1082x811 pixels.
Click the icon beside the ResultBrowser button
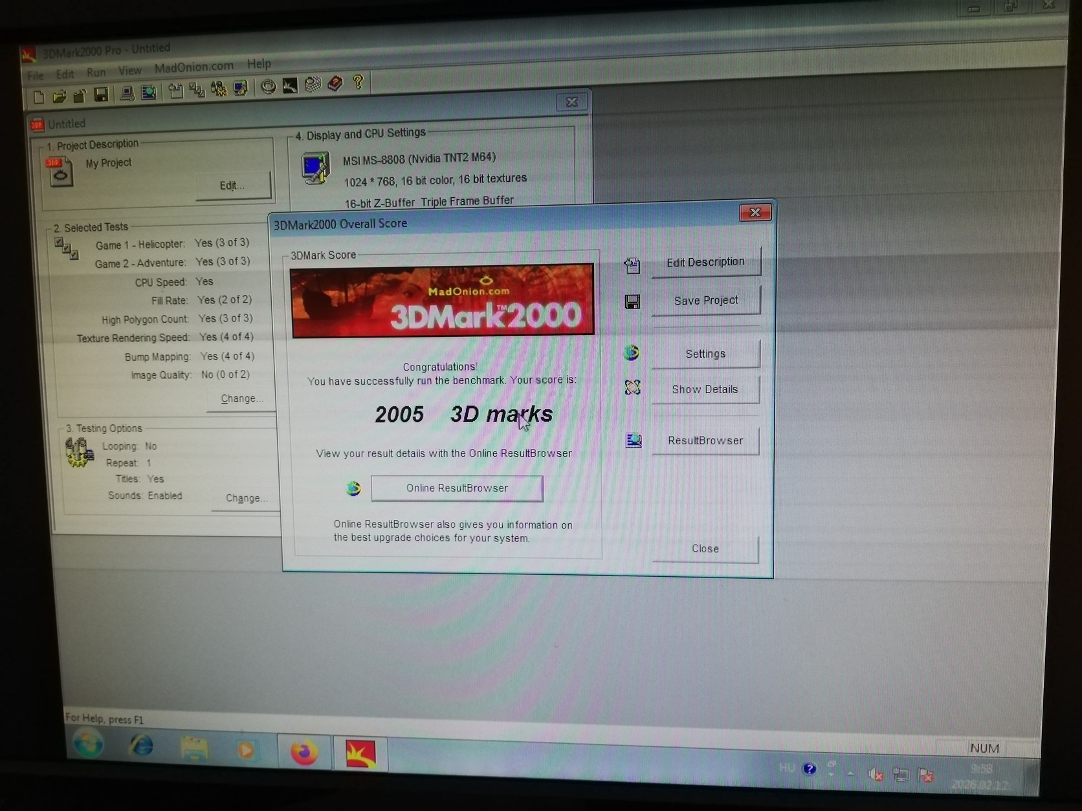tap(634, 440)
